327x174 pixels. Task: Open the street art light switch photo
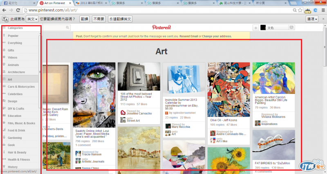(x=139, y=76)
